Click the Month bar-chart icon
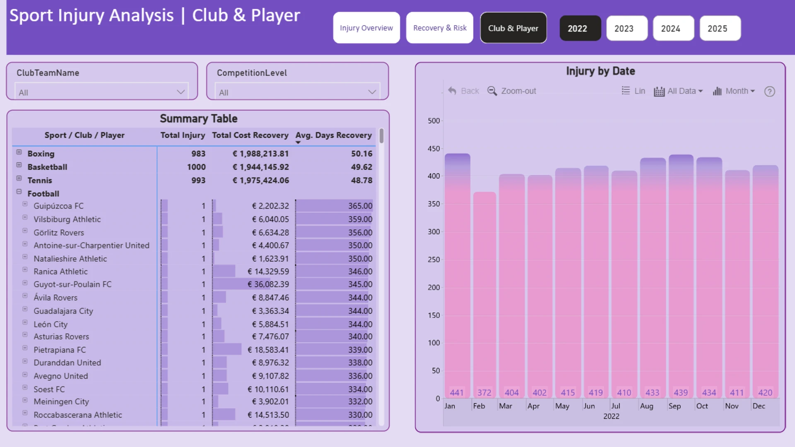This screenshot has height=447, width=795. click(717, 91)
